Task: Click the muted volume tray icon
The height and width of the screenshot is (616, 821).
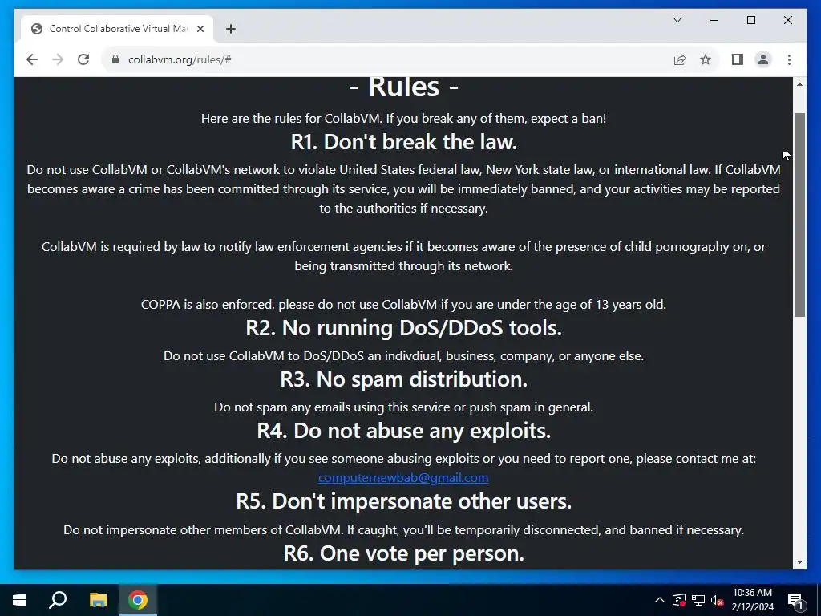Action: click(717, 600)
